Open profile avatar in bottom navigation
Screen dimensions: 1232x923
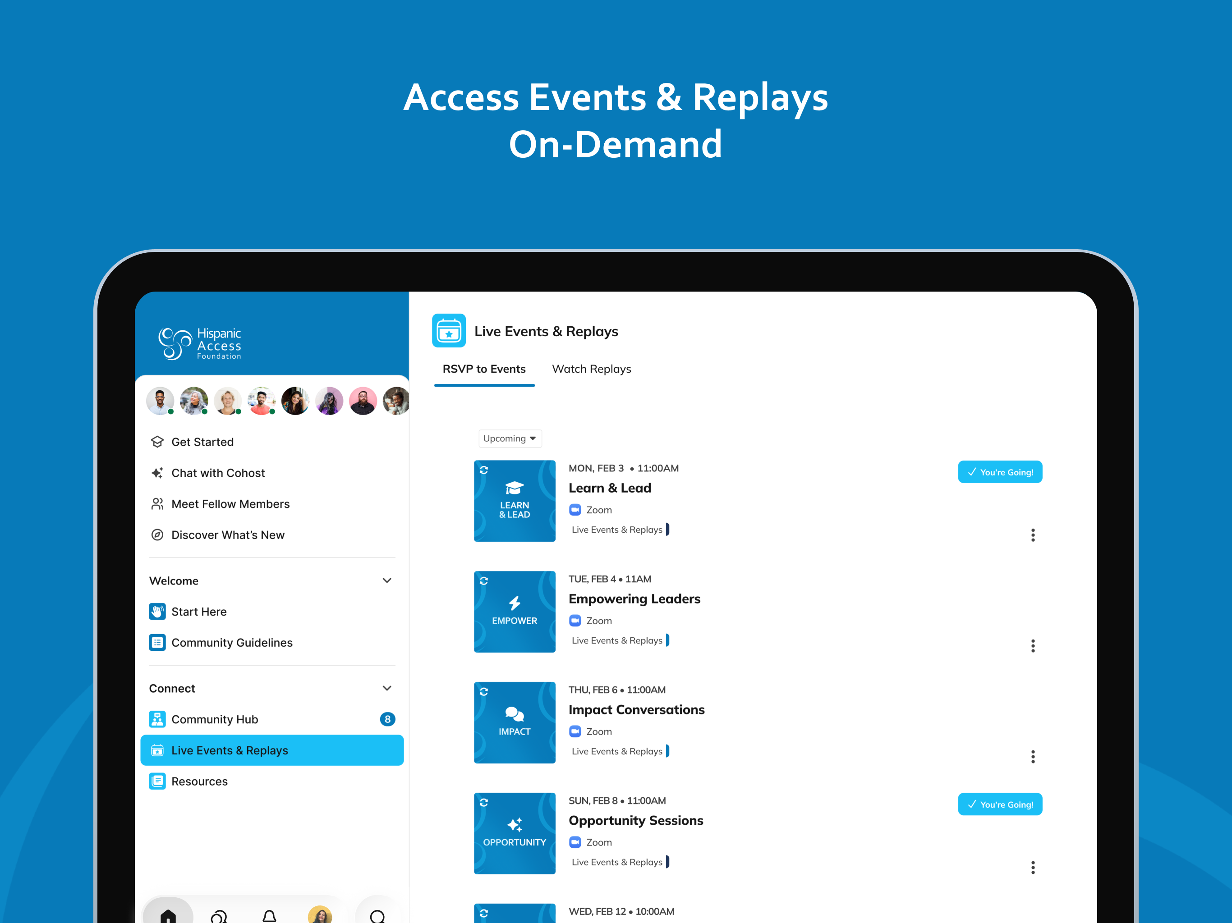click(320, 914)
